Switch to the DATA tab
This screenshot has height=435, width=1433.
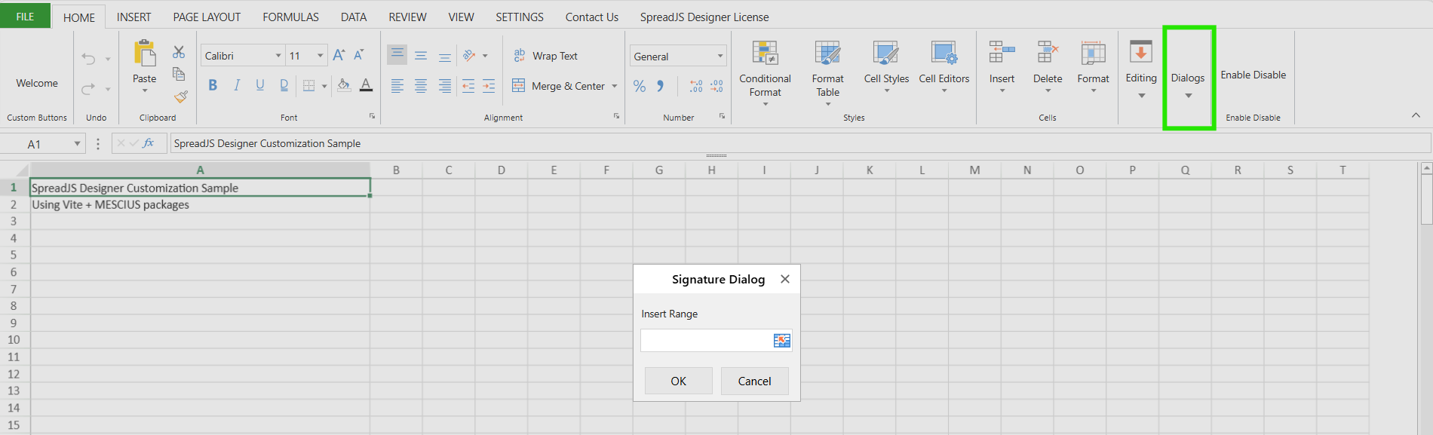353,17
